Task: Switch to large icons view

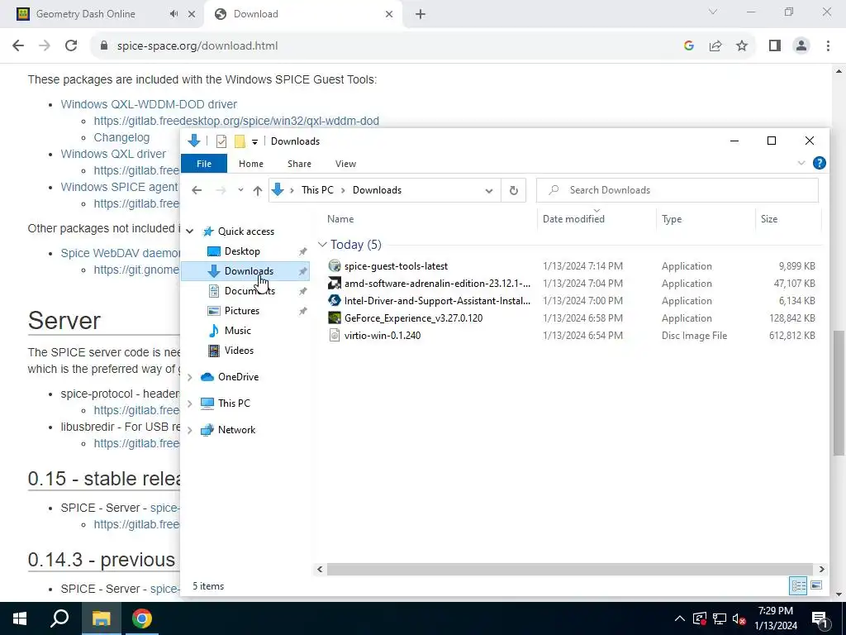Action: [x=815, y=586]
